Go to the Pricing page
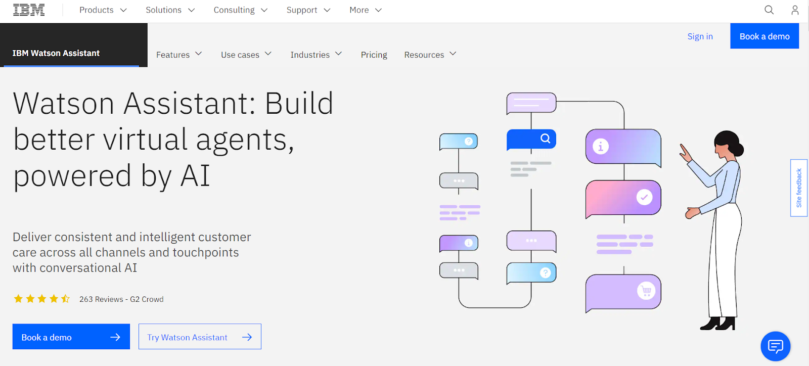 [x=374, y=55]
